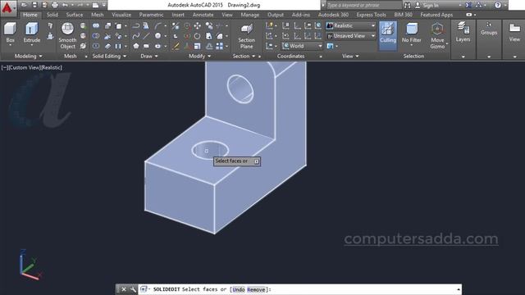This screenshot has width=525, height=295.
Task: Open the World UCS dropdown
Action: (x=302, y=46)
